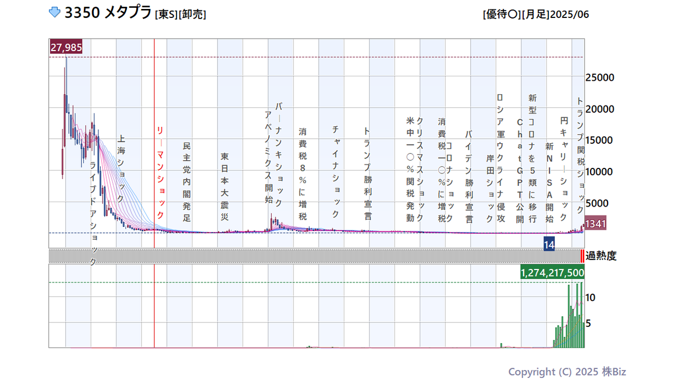The height and width of the screenshot is (379, 675).
Task: Click the 1,274,217,500 volume label
Action: pos(552,272)
